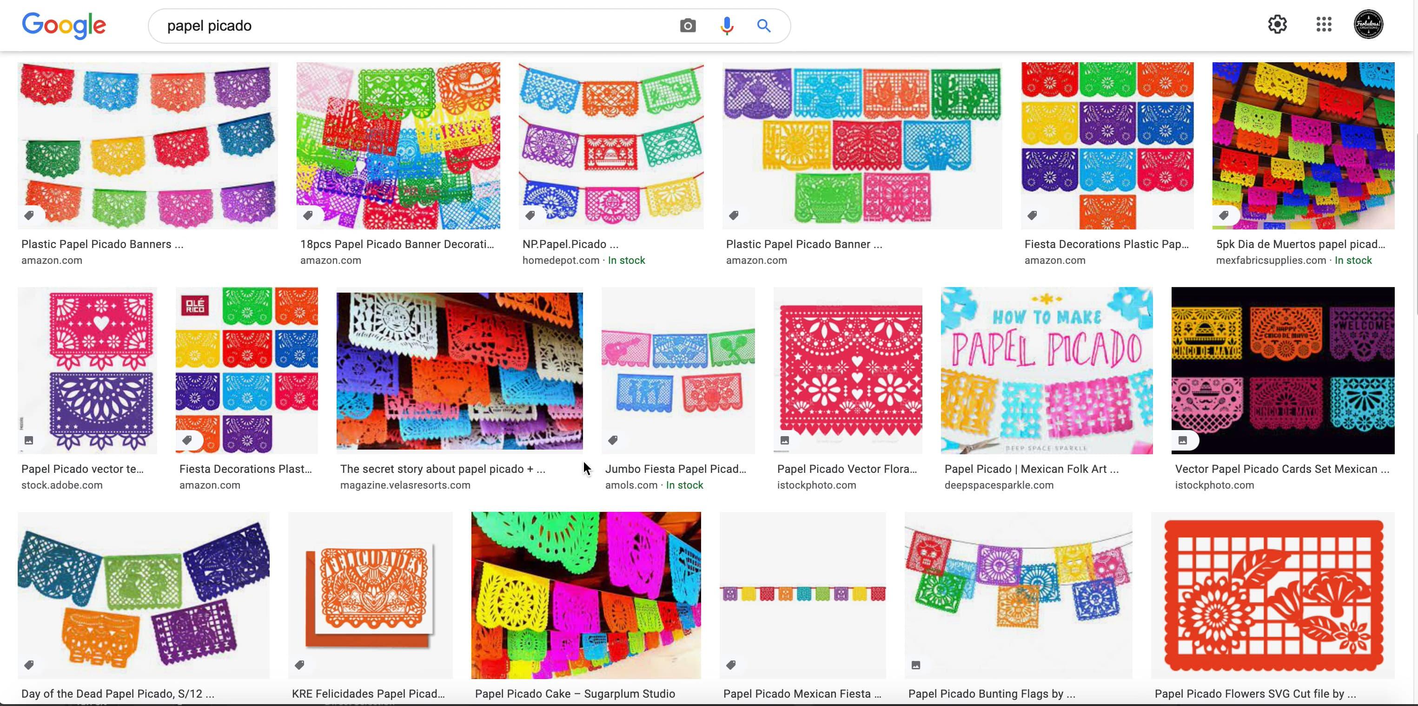Viewport: 1418px width, 706px height.
Task: Click product tag icon on Jumbo Fiesta Papel Picado image
Action: 613,440
